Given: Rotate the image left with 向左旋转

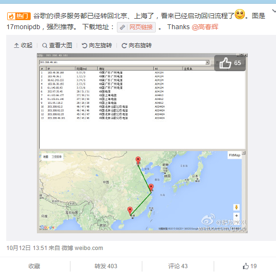Looking at the screenshot, I should click(97, 45).
